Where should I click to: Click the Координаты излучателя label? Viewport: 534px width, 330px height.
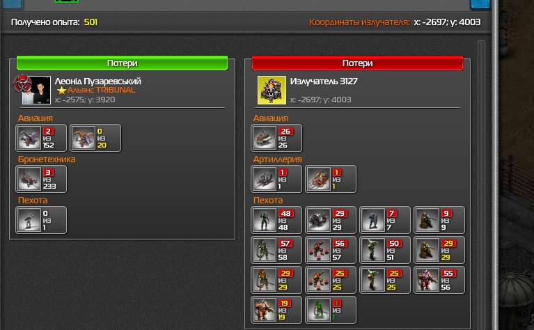click(x=359, y=22)
